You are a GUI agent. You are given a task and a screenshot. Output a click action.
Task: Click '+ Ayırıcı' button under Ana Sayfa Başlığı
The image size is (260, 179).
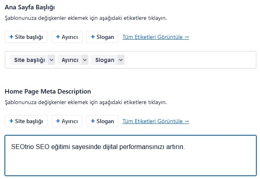coord(67,37)
